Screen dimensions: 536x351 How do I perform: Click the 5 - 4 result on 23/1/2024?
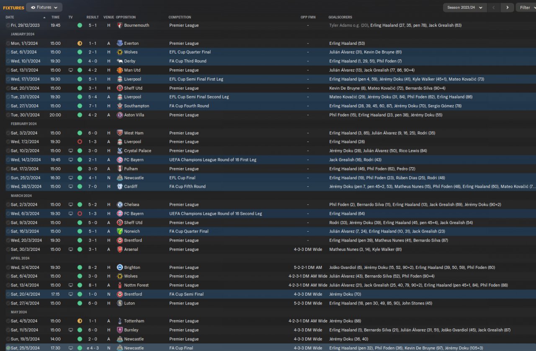click(x=93, y=97)
